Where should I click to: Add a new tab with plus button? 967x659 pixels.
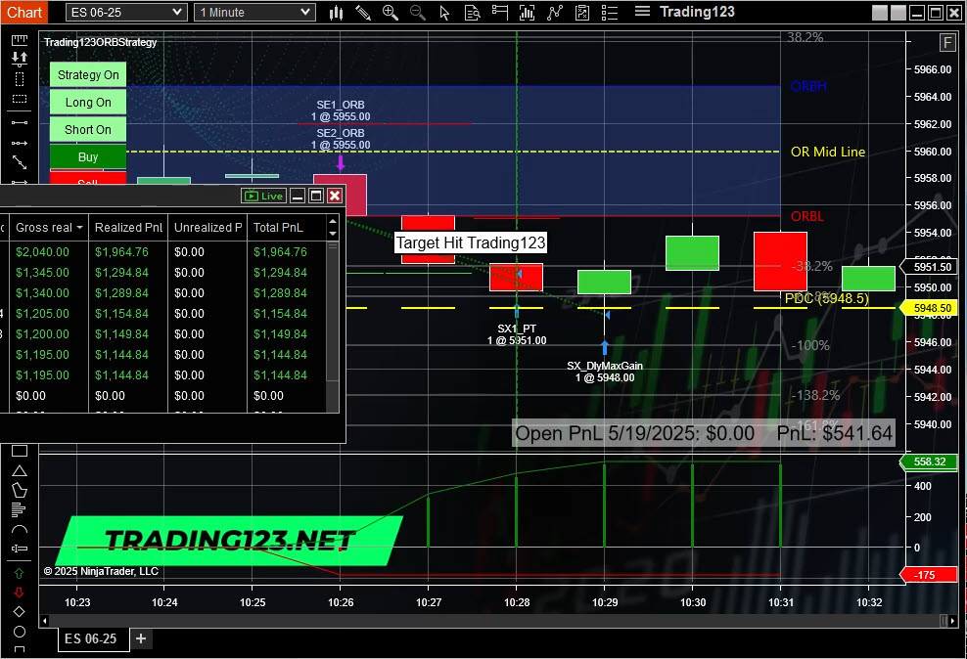tap(141, 638)
